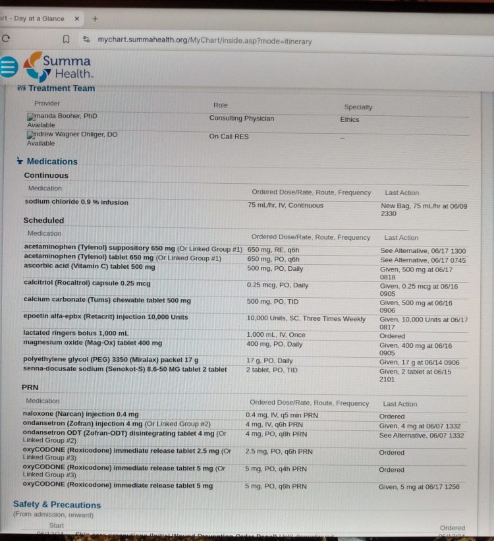Click the Summa Health logo
The width and height of the screenshot is (494, 541).
point(59,67)
